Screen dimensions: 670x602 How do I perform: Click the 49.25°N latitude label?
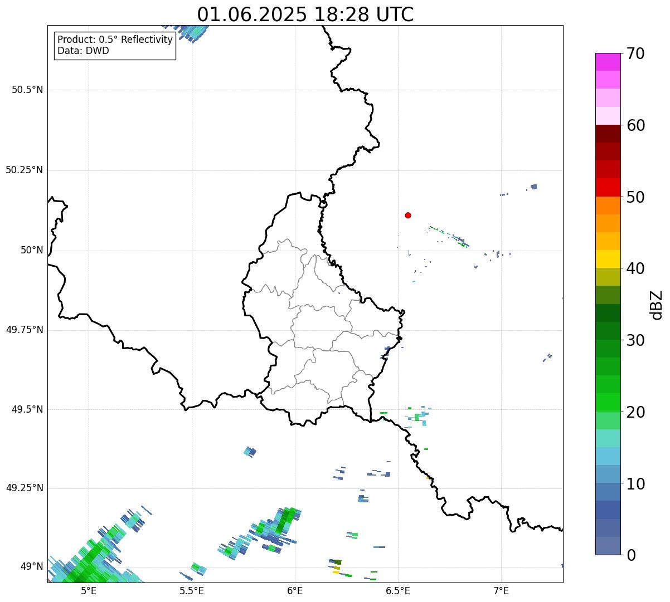point(24,488)
